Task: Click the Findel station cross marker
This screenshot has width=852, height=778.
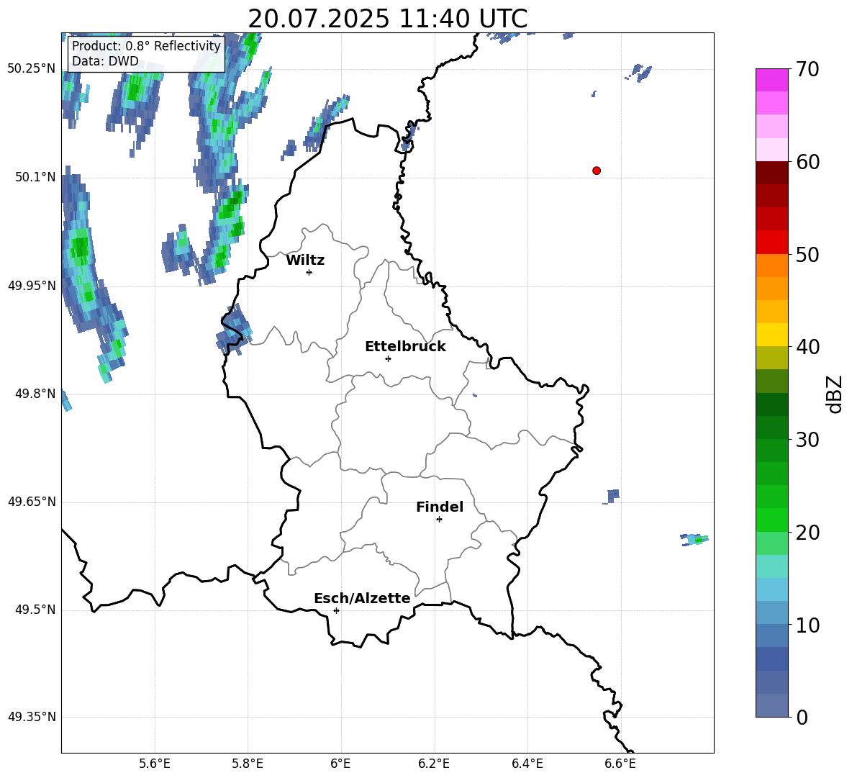Action: coord(439,520)
